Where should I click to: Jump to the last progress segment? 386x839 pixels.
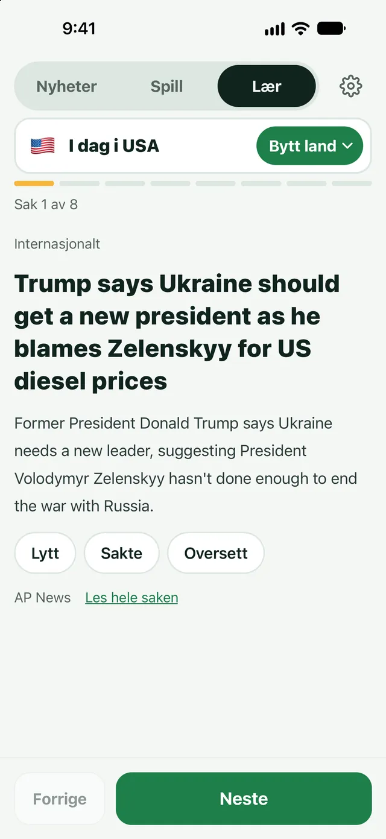[x=352, y=183]
